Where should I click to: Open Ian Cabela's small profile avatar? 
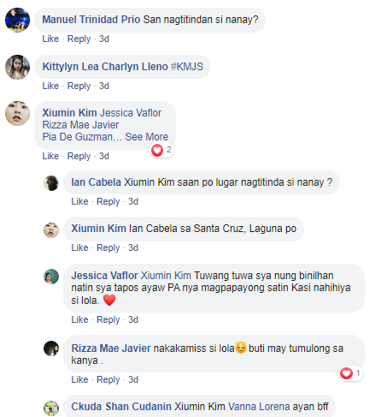51,183
